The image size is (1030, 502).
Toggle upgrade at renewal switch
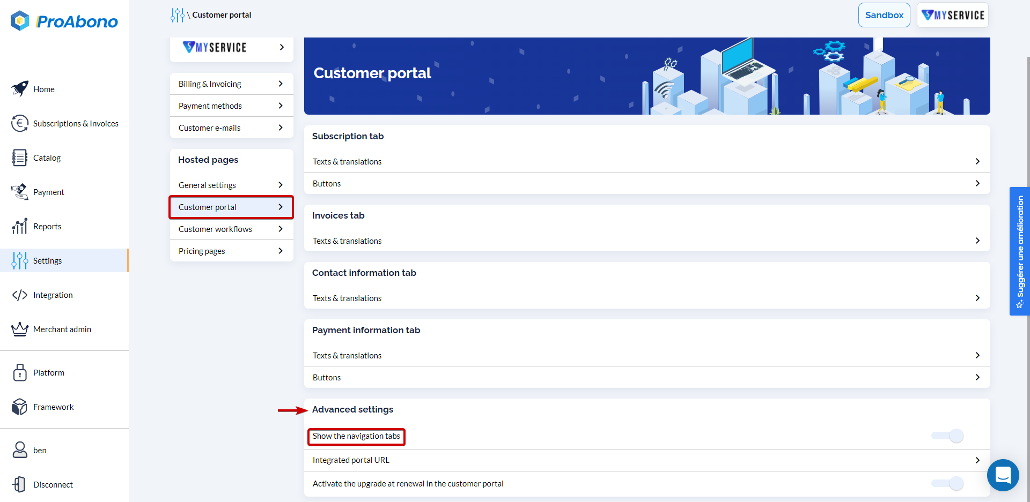pos(948,484)
